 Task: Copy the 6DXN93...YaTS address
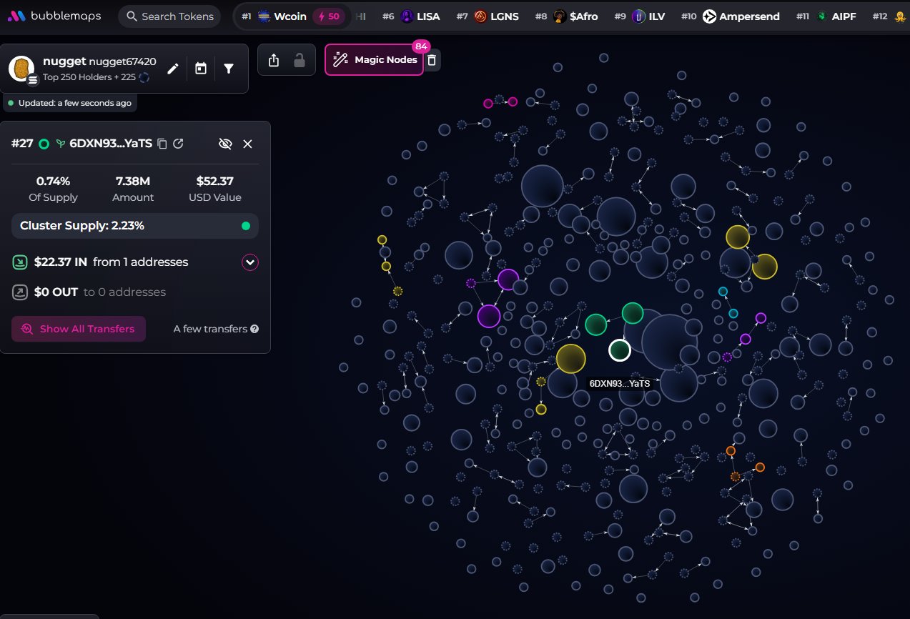[x=162, y=144]
